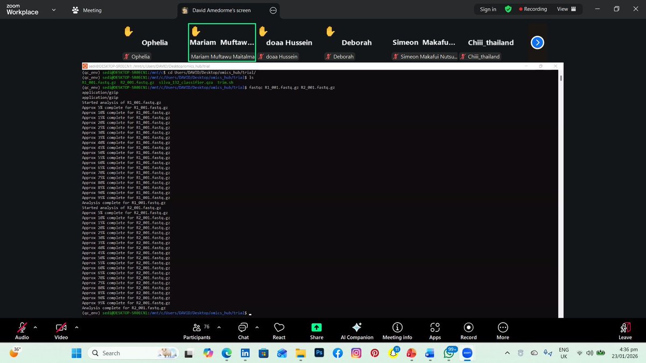
Task: Select Chiii_thailand's participant tile
Action: tap(491, 42)
